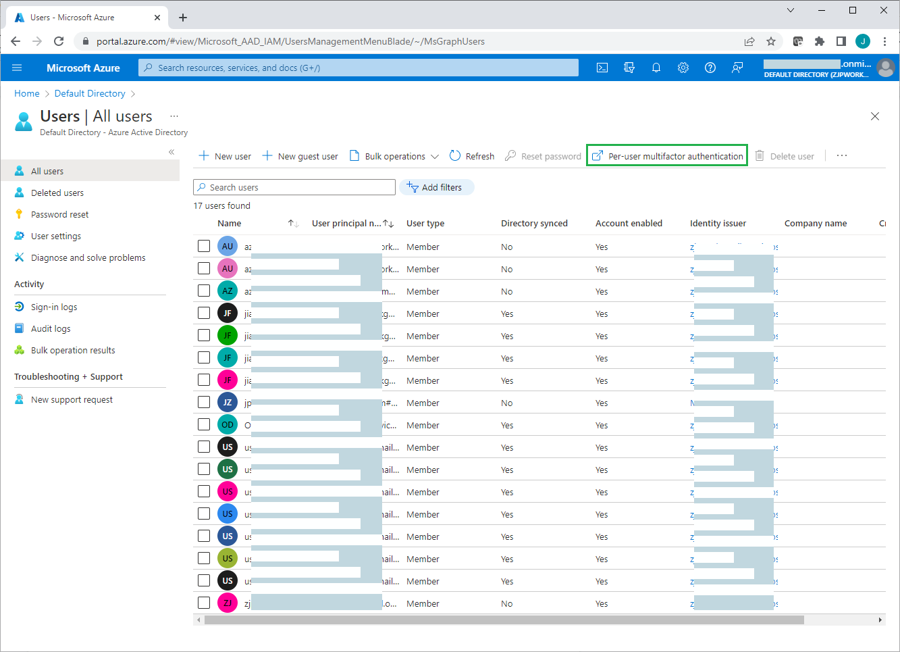900x652 pixels.
Task: Click Per-user multifactor authentication
Action: pyautogui.click(x=667, y=156)
